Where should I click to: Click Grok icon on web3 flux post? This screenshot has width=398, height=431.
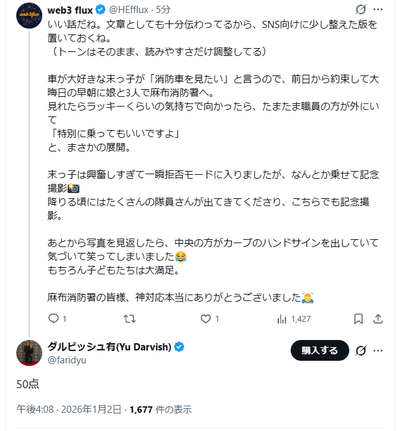(361, 10)
